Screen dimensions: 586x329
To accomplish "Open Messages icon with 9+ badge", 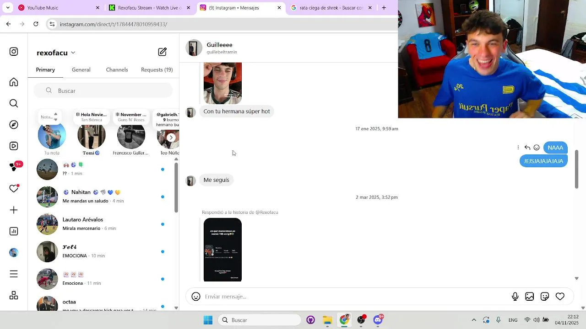I will (14, 167).
